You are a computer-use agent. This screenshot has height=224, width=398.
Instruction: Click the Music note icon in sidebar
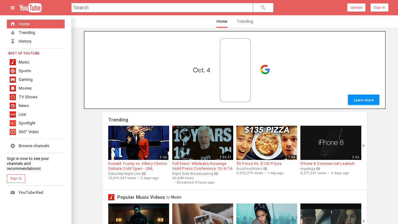click(x=13, y=62)
